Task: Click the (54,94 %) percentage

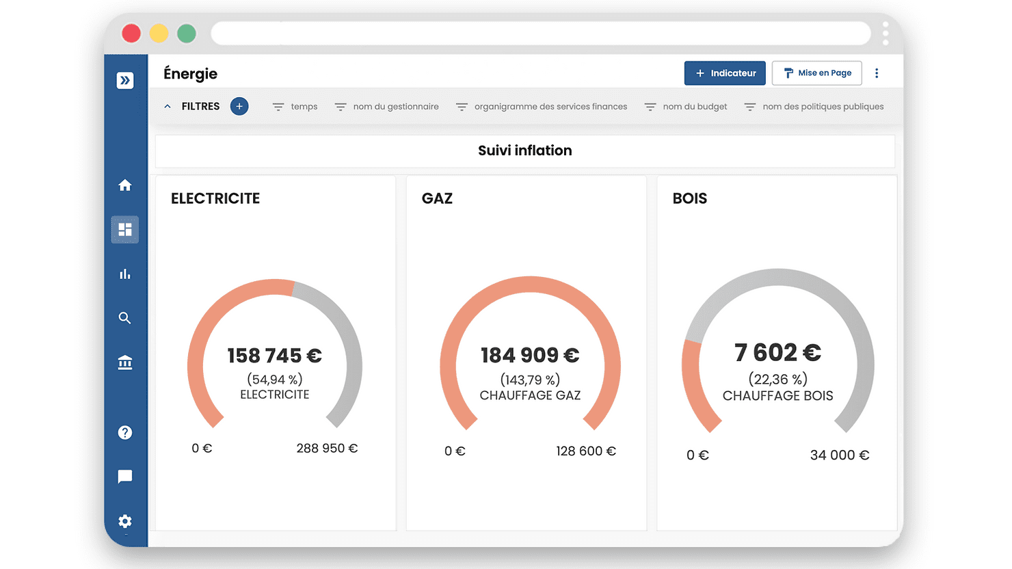Action: [275, 380]
